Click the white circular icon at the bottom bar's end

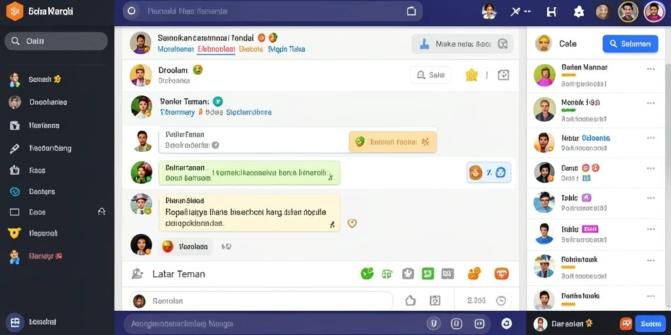coord(507,323)
